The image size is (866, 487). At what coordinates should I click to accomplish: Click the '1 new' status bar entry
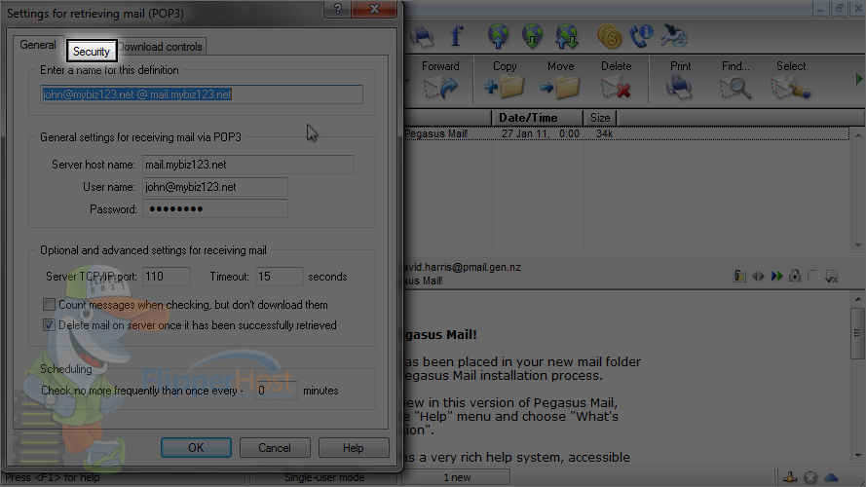457,477
